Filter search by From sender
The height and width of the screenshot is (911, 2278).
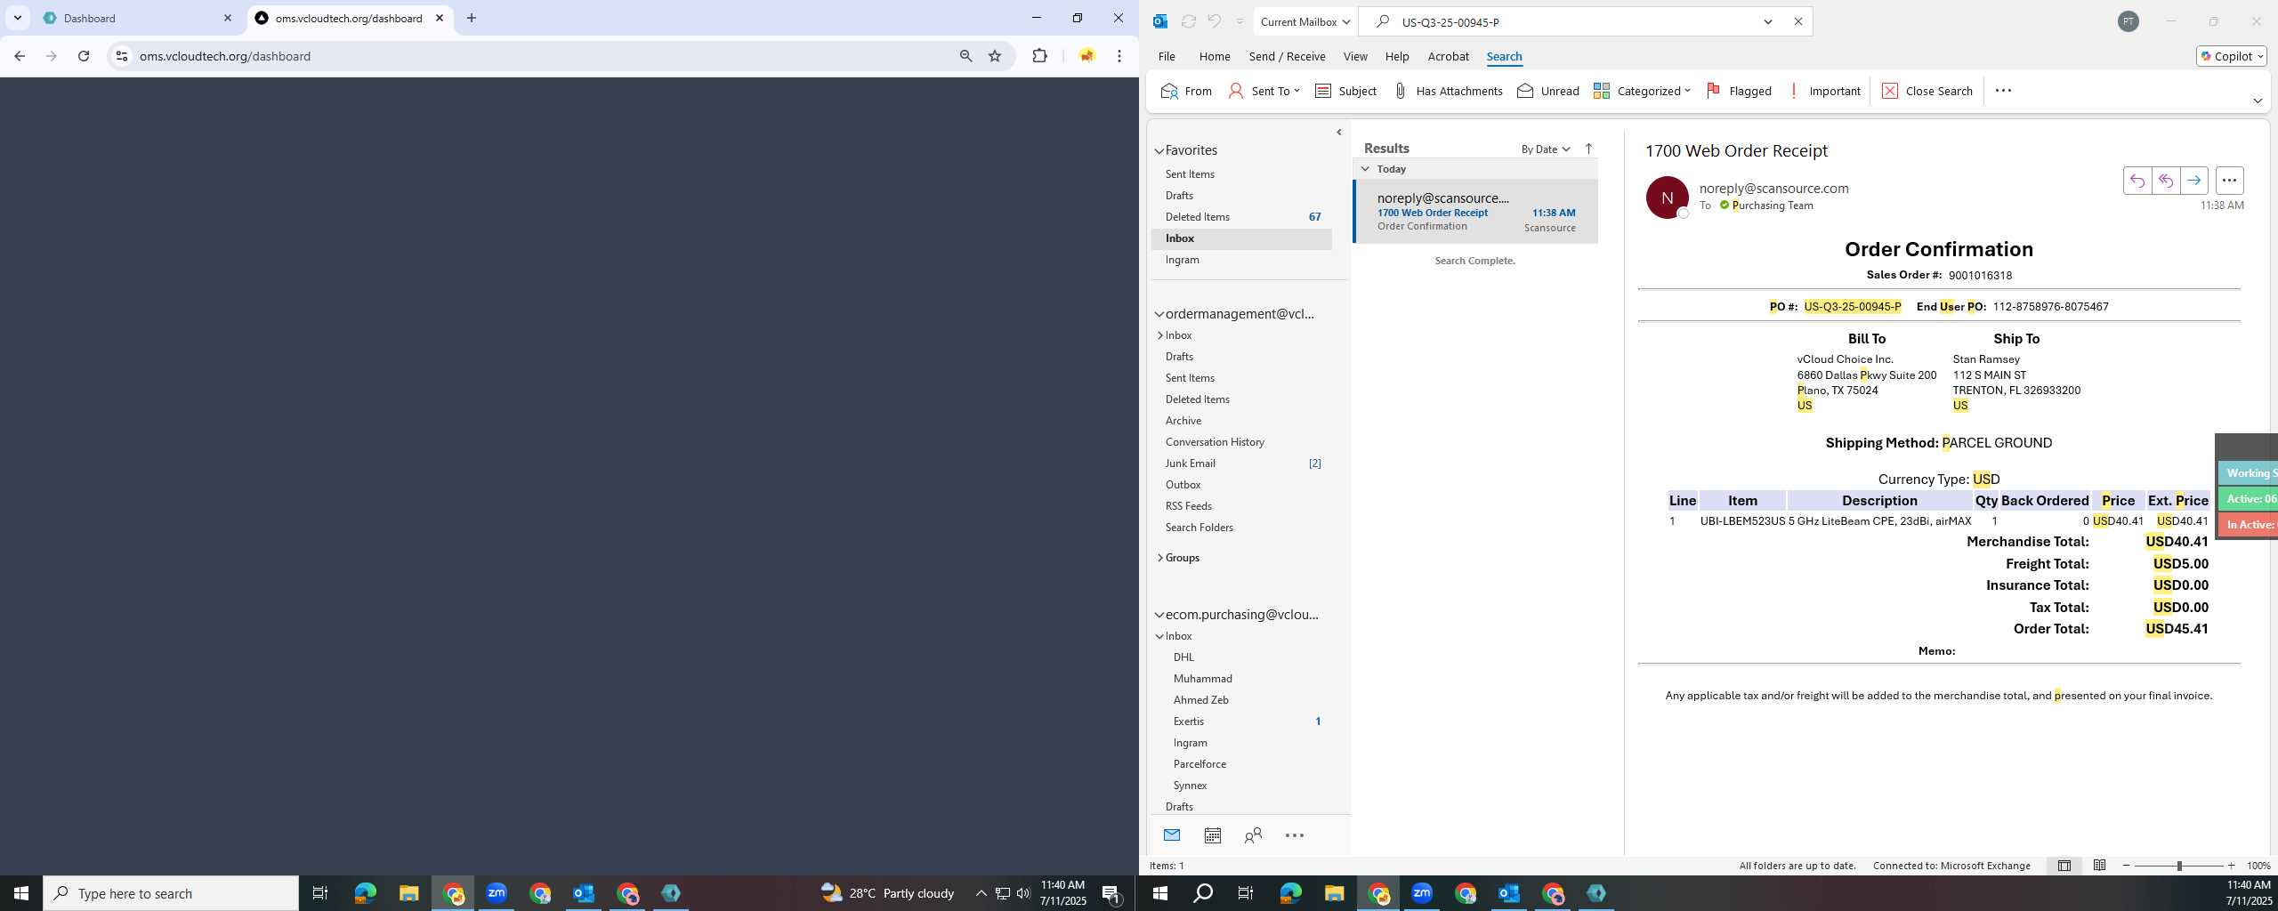tap(1186, 91)
